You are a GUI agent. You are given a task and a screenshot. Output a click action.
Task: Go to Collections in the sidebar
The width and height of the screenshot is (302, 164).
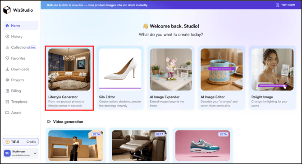point(20,47)
